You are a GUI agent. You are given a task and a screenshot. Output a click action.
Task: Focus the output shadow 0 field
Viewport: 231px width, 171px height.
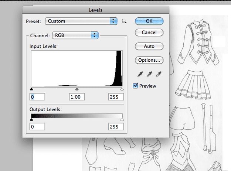point(37,127)
